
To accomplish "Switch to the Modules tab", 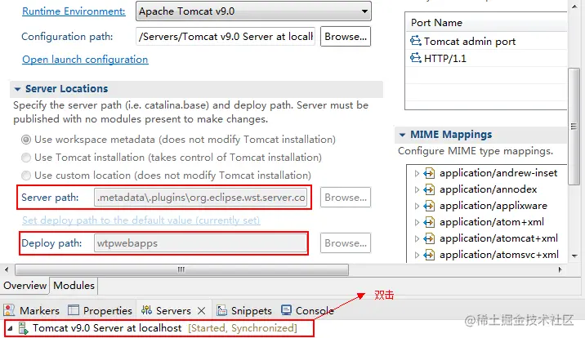I will tap(74, 286).
